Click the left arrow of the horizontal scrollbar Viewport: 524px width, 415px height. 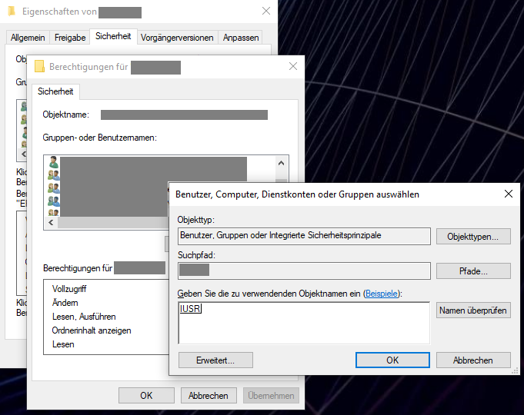point(51,222)
